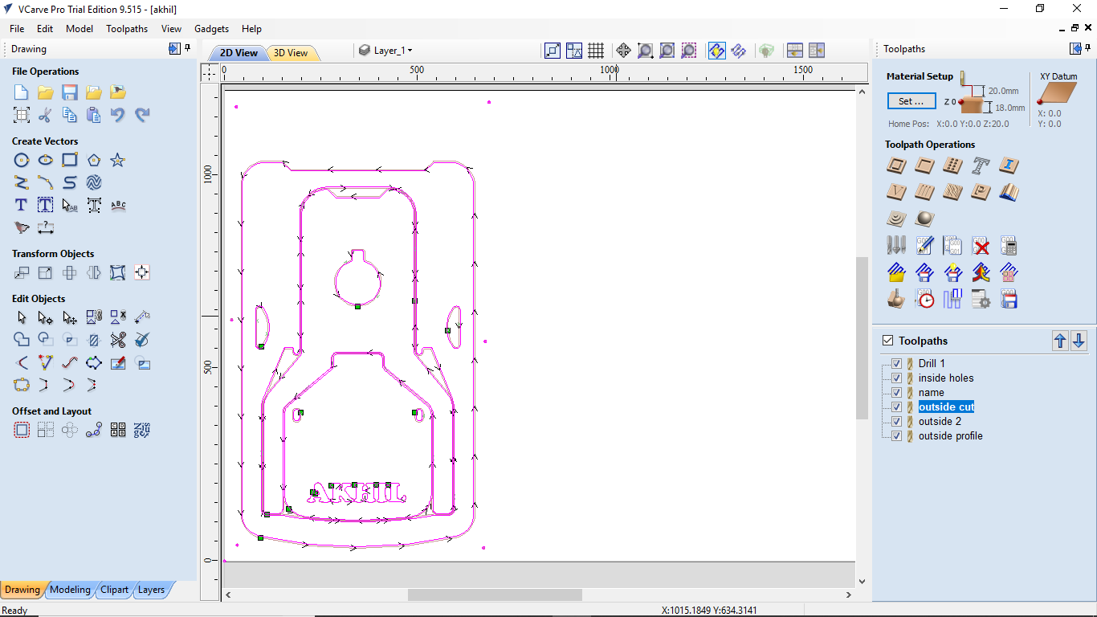This screenshot has width=1097, height=617.
Task: Select the Draw Ellipse tool
Action: 46,160
